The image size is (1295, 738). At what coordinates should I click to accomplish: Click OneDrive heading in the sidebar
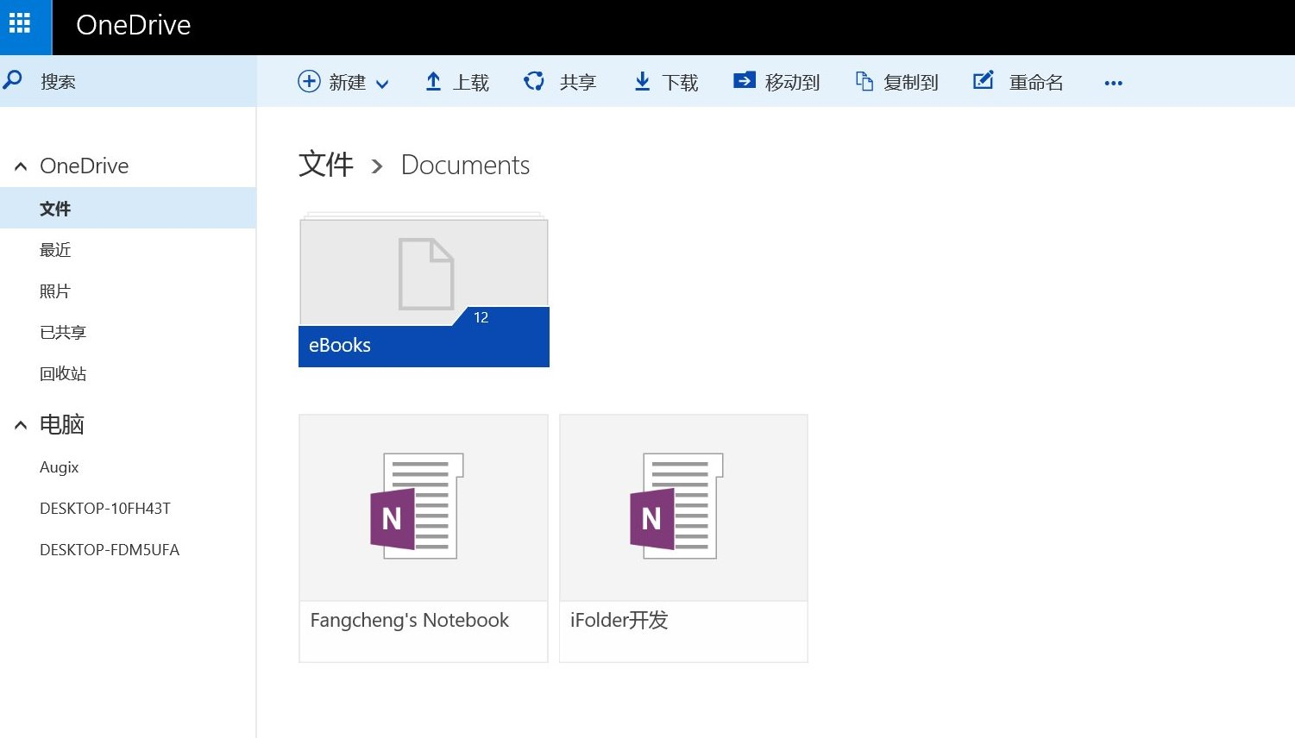tap(84, 166)
